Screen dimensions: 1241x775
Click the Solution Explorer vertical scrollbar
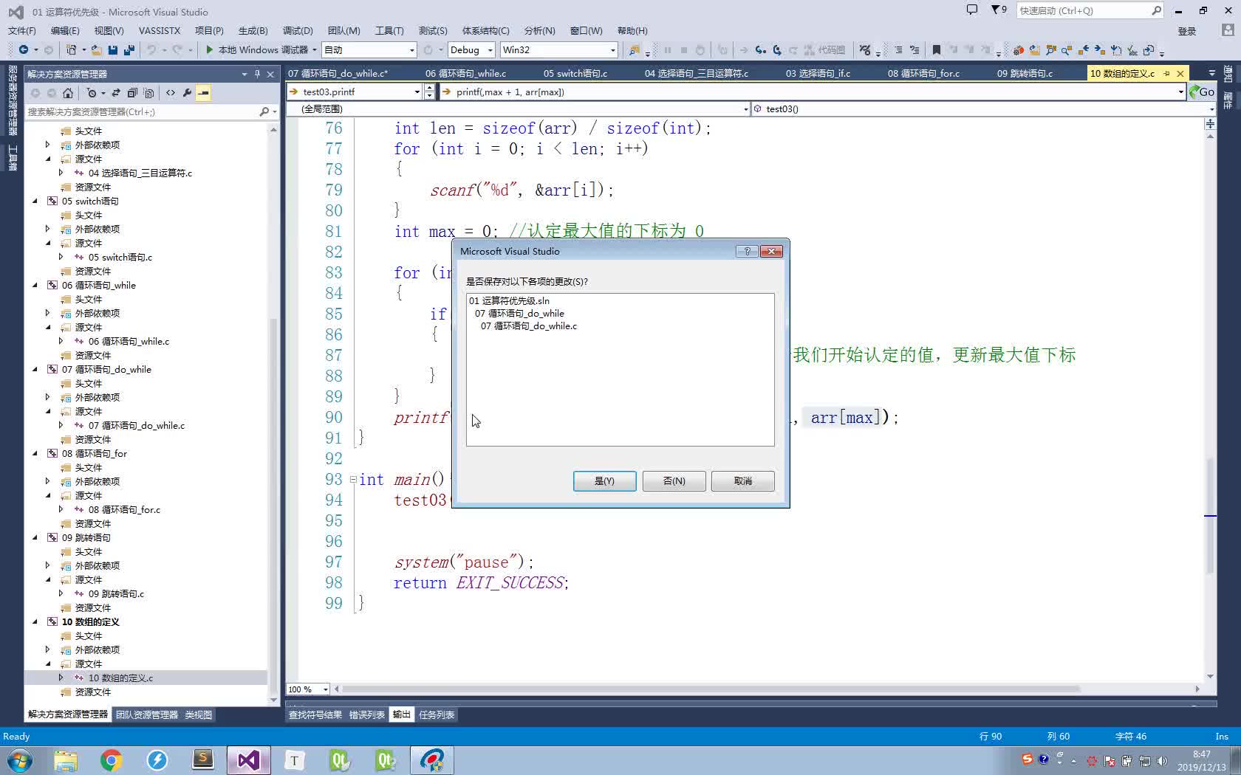[273, 506]
